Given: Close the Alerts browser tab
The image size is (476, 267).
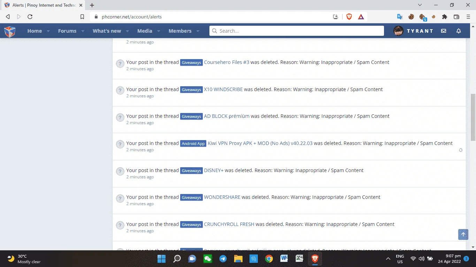Looking at the screenshot, I should tap(80, 5).
